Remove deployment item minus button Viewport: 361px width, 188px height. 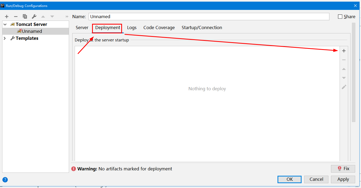click(344, 60)
